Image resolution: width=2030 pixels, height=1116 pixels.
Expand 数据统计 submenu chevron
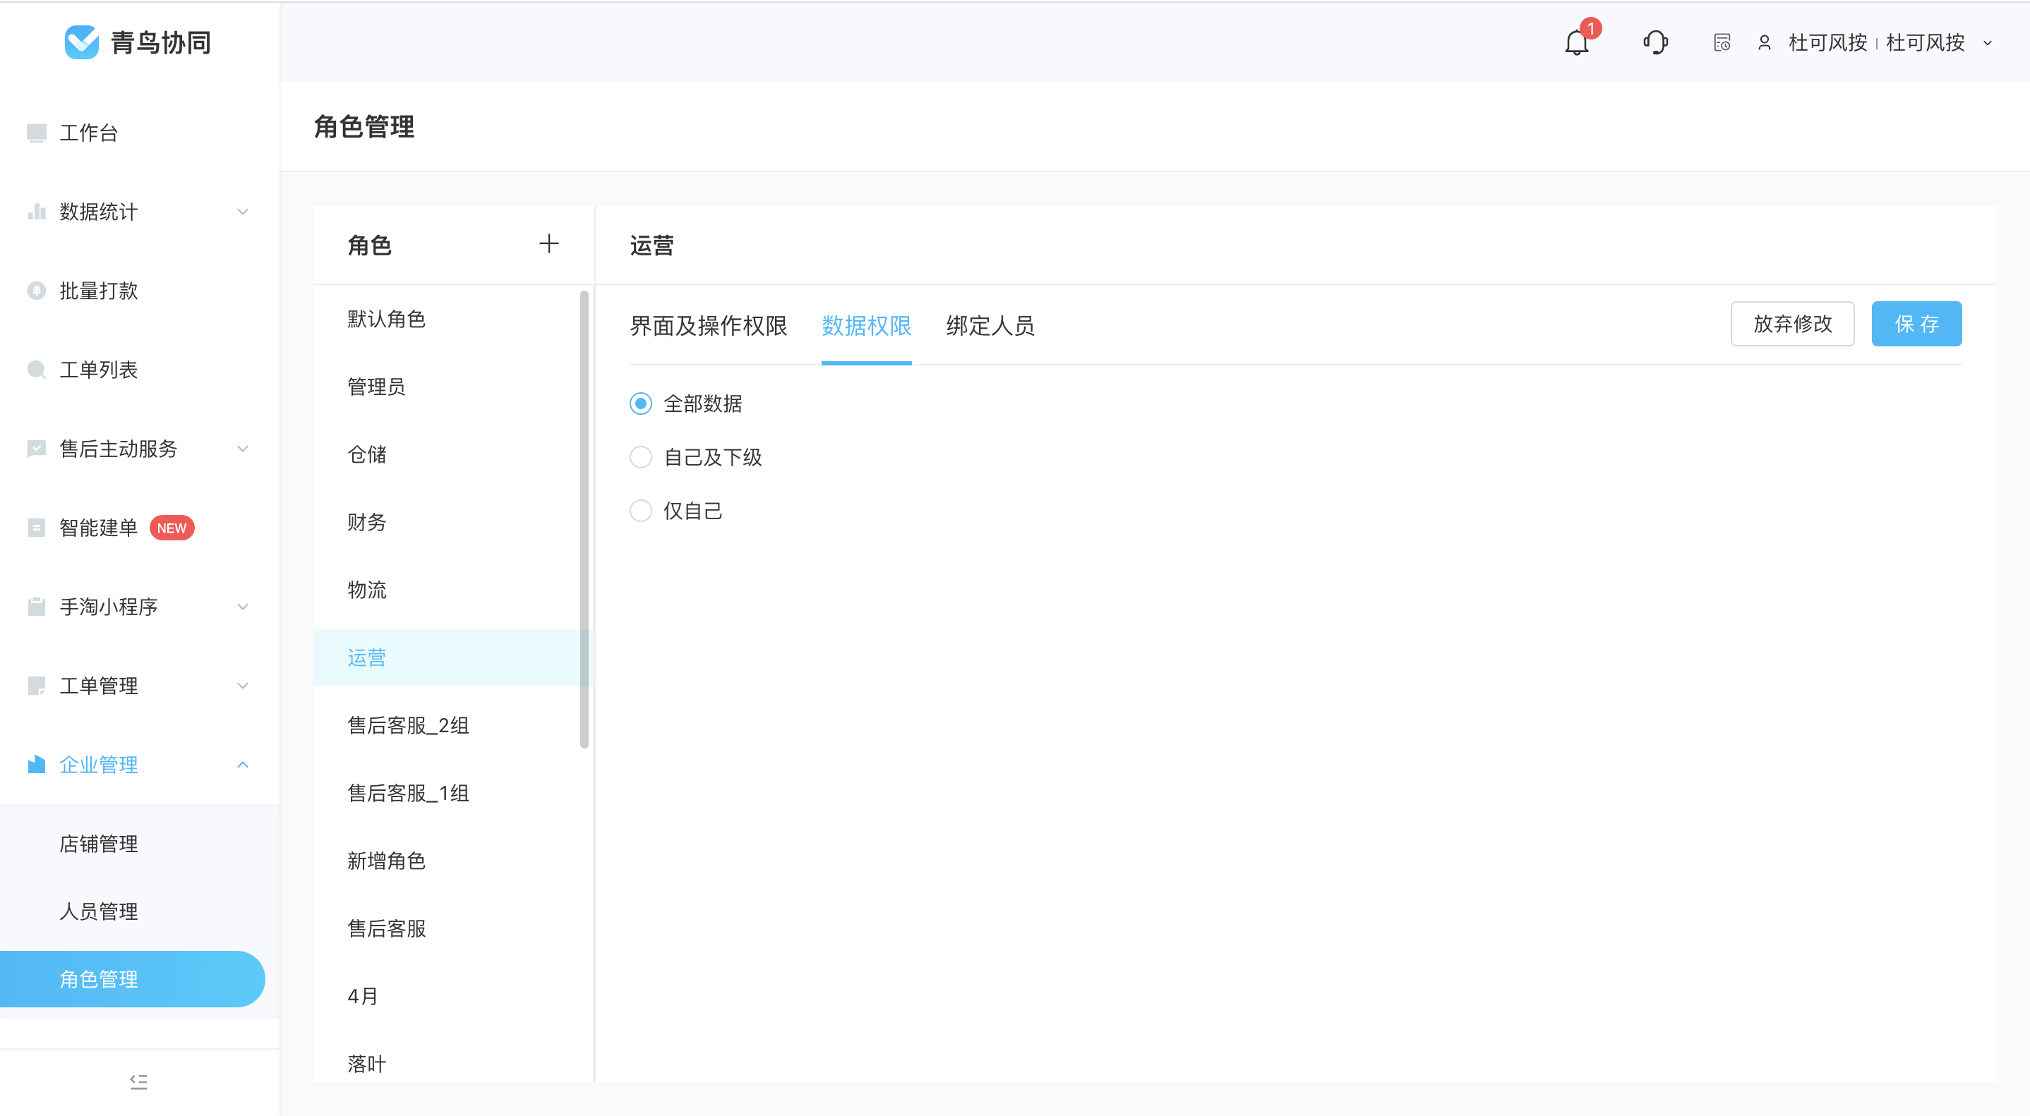pyautogui.click(x=243, y=211)
